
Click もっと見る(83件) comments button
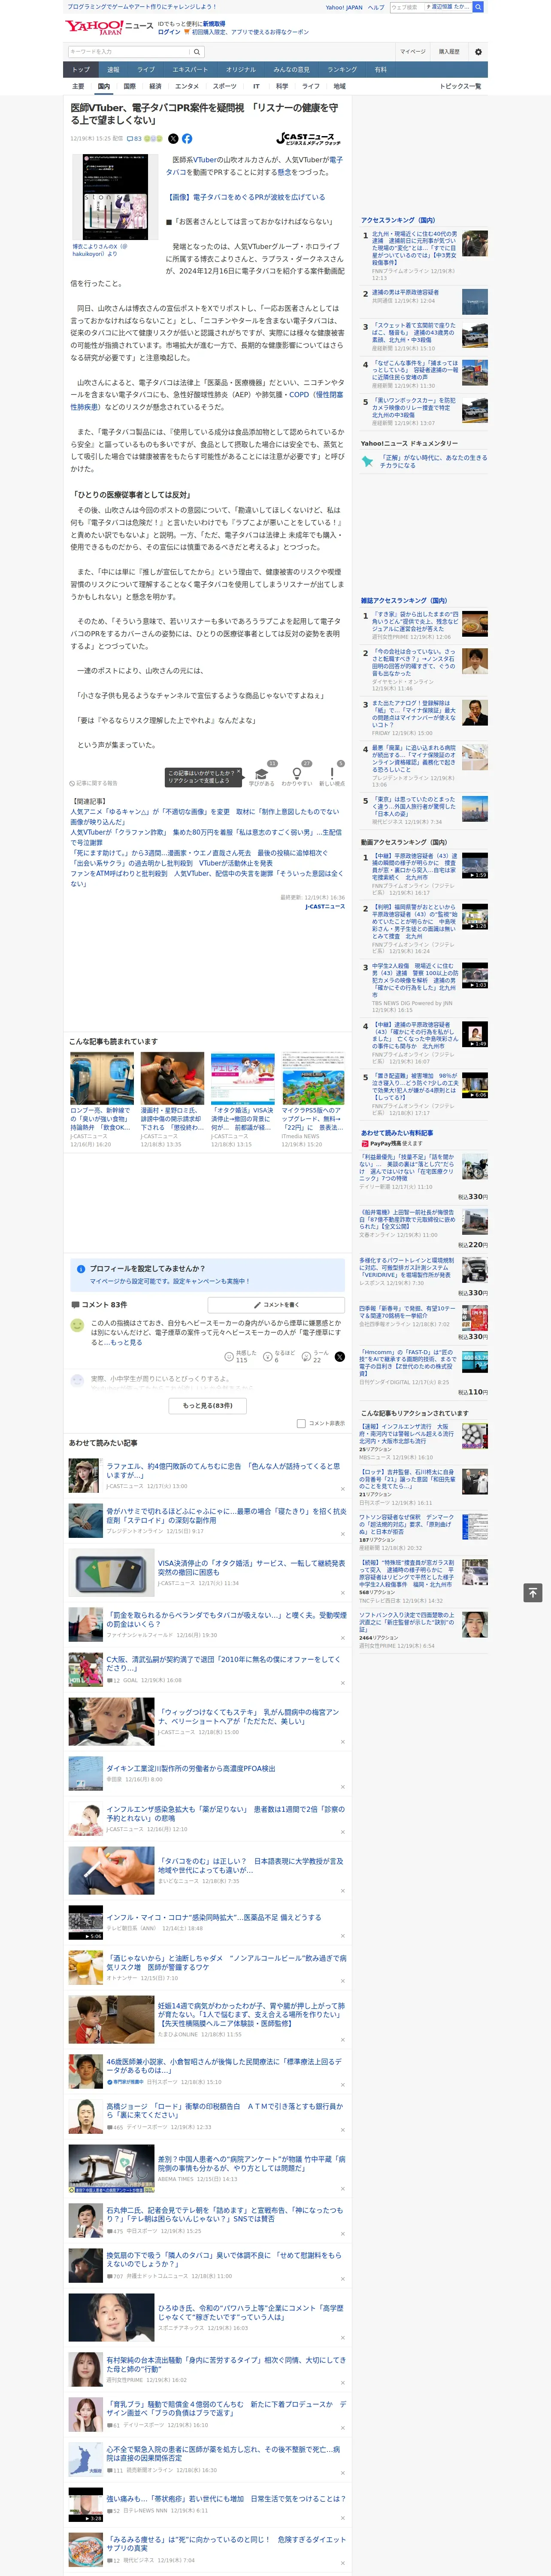(x=208, y=1405)
